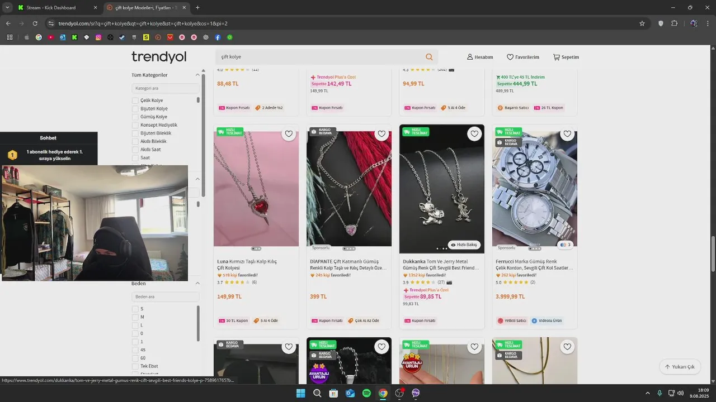Open the Kick bookmark in bookmarks bar
The height and width of the screenshot is (402, 716).
point(74,37)
